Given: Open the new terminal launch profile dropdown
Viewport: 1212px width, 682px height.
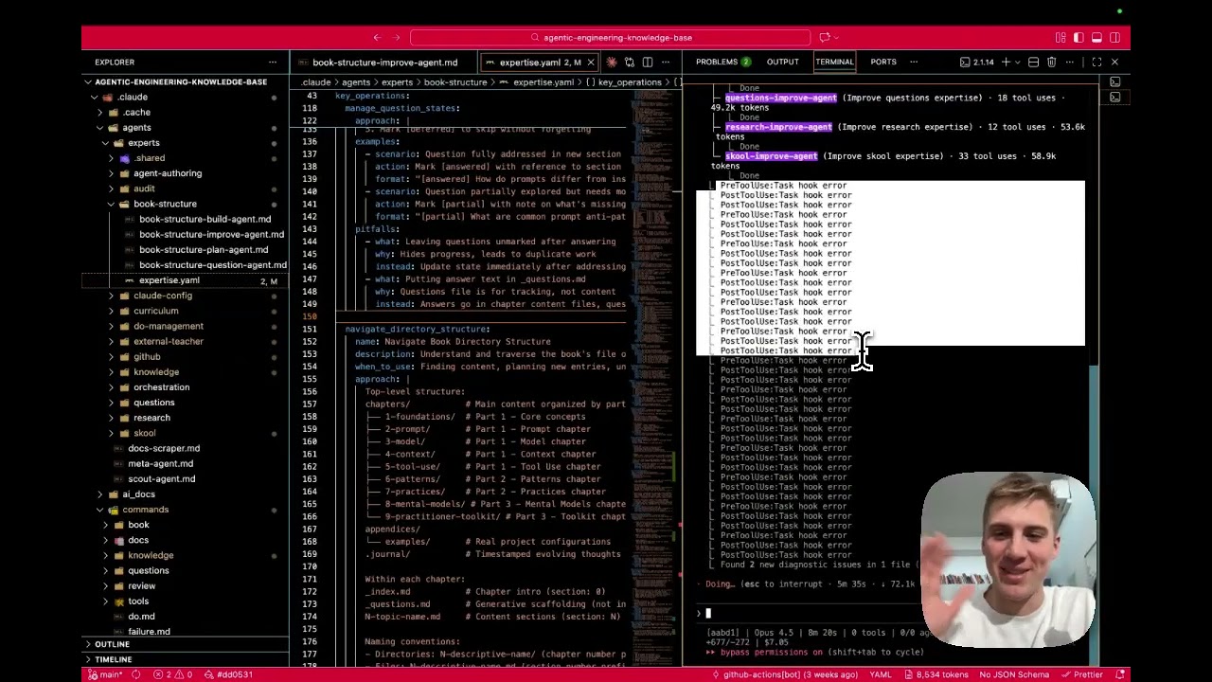Looking at the screenshot, I should 1017,63.
